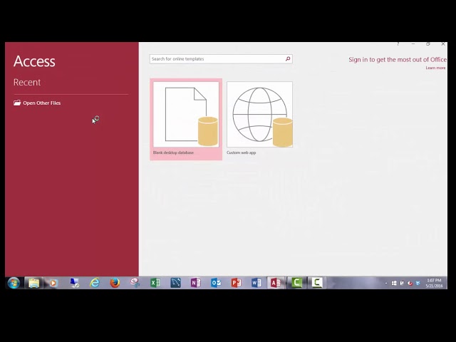Screen dimensions: 456x342
Task: Open File Explorer from the taskbar
Action: [x=33, y=283]
